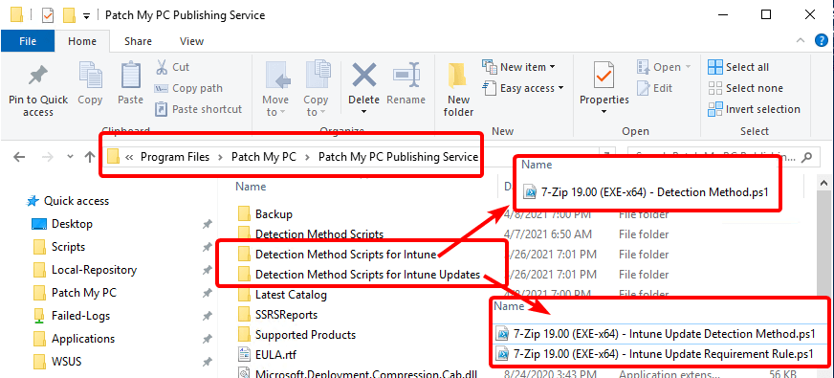Switch to the View ribbon tab
Screen dimensions: 834x378
[x=191, y=41]
